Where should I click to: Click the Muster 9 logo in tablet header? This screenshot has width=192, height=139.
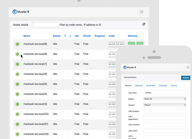tap(21, 12)
